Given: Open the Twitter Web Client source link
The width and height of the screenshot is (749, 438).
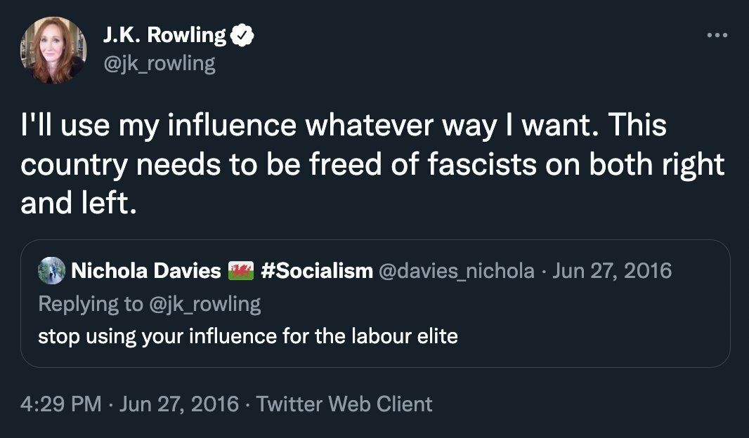Looking at the screenshot, I should pos(344,404).
